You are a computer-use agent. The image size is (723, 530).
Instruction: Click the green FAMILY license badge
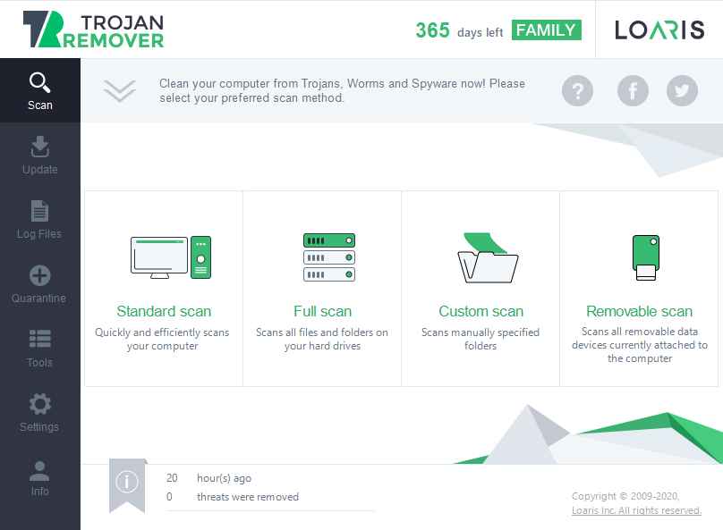tap(547, 30)
